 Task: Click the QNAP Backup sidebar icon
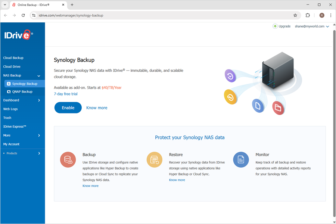(x=9, y=92)
